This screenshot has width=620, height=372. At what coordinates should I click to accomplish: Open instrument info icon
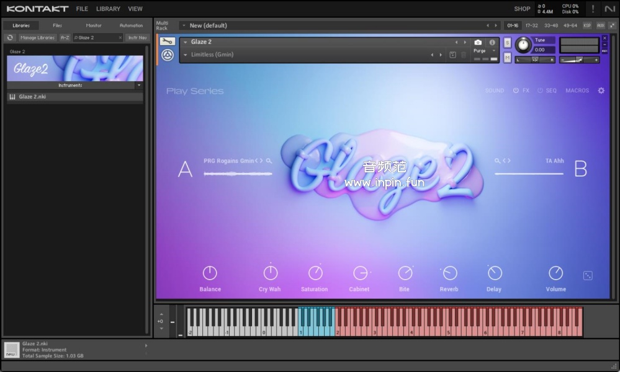[x=492, y=42]
